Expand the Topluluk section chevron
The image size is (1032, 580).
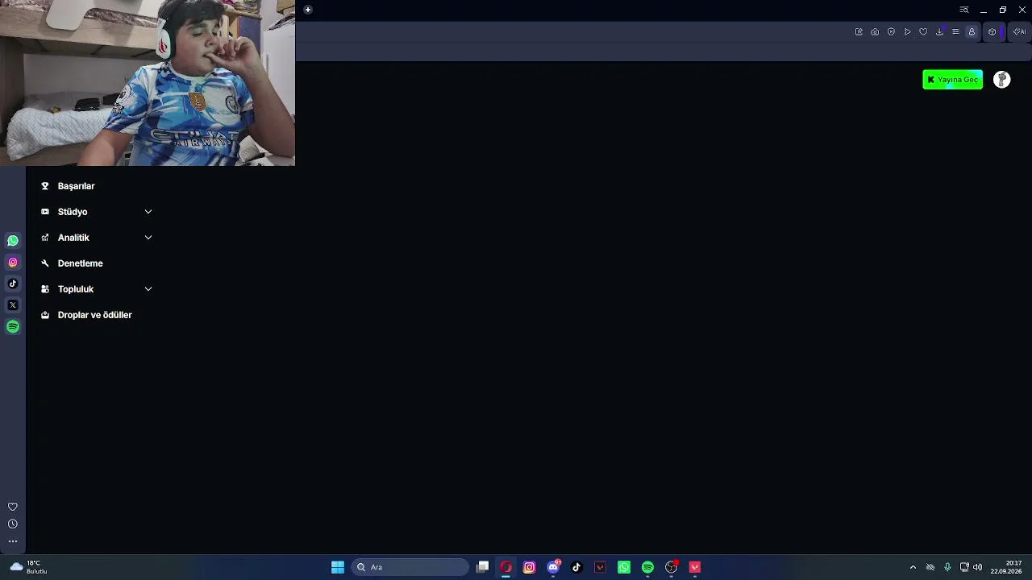(148, 289)
